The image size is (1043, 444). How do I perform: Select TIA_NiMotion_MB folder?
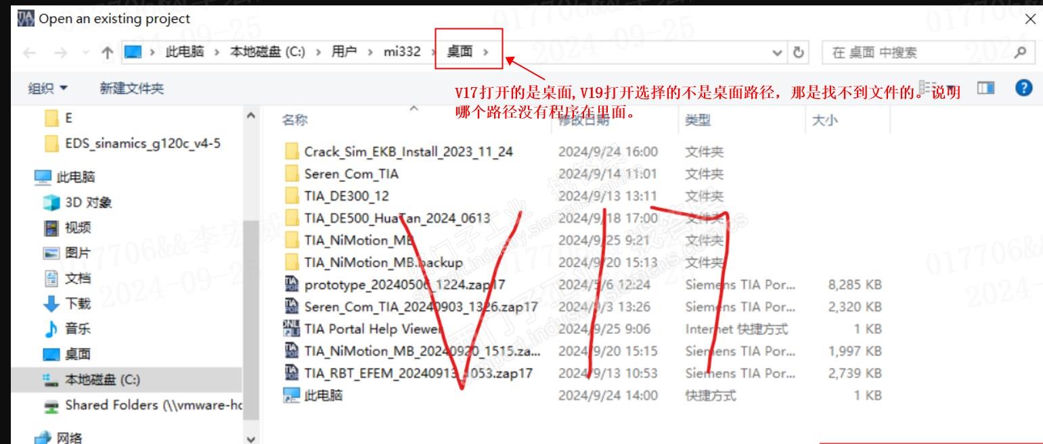[359, 240]
